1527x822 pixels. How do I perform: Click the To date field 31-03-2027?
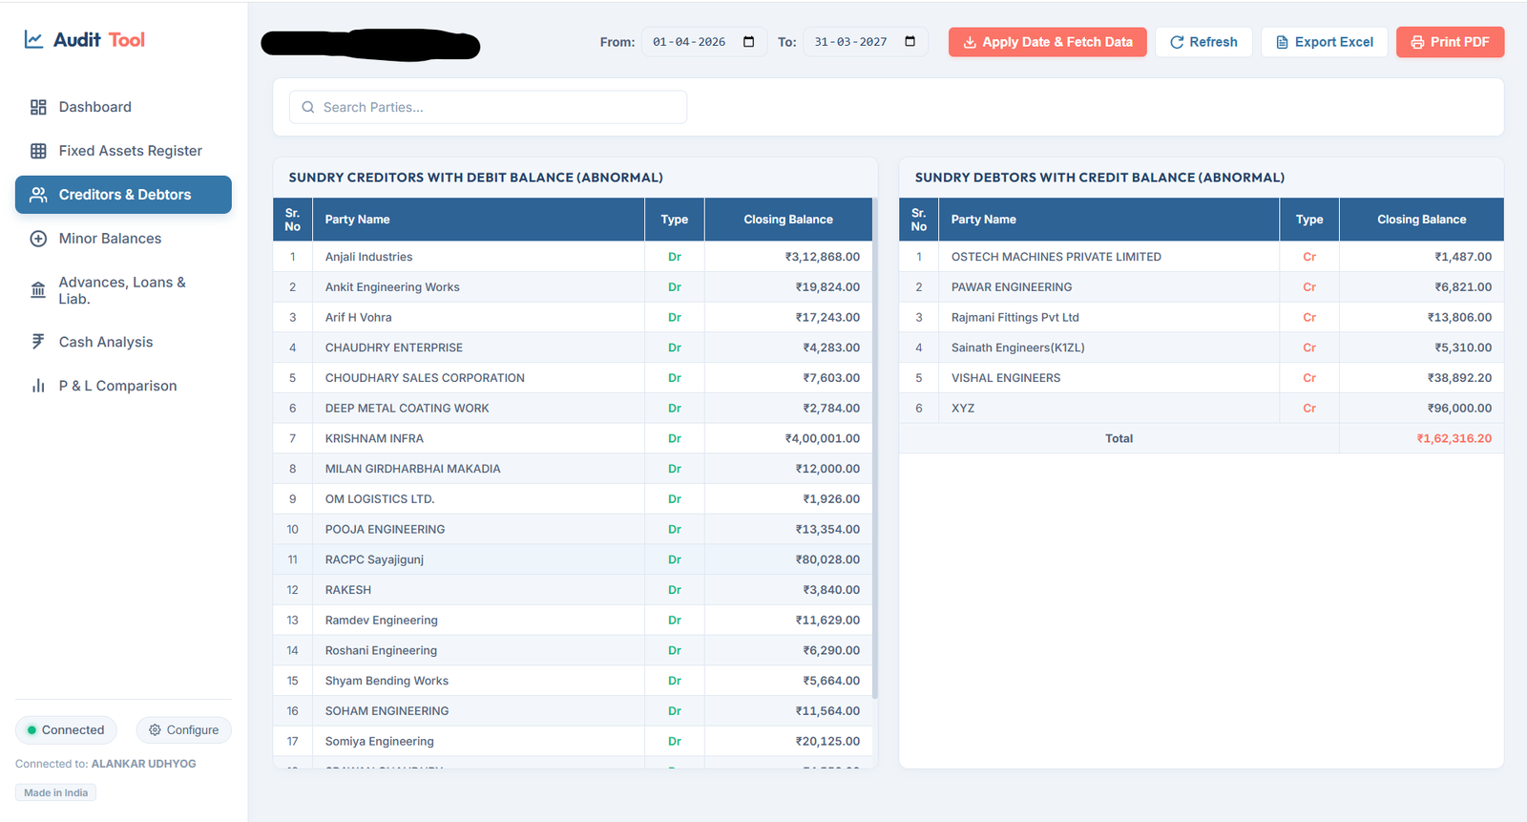[x=866, y=42]
